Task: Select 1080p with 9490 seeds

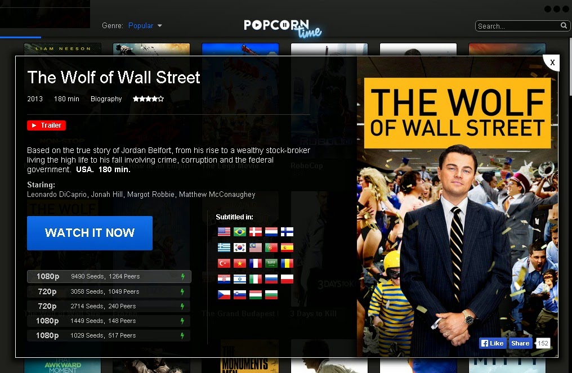Action: [109, 276]
